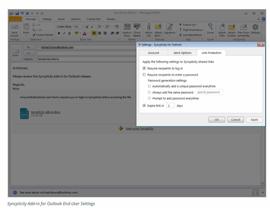This screenshot has width=270, height=208.
Task: Toggle Underline formatting
Action: click(69, 33)
